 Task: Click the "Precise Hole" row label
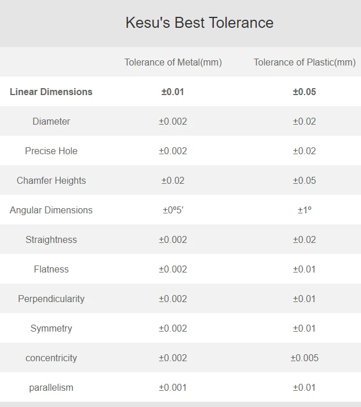51,151
